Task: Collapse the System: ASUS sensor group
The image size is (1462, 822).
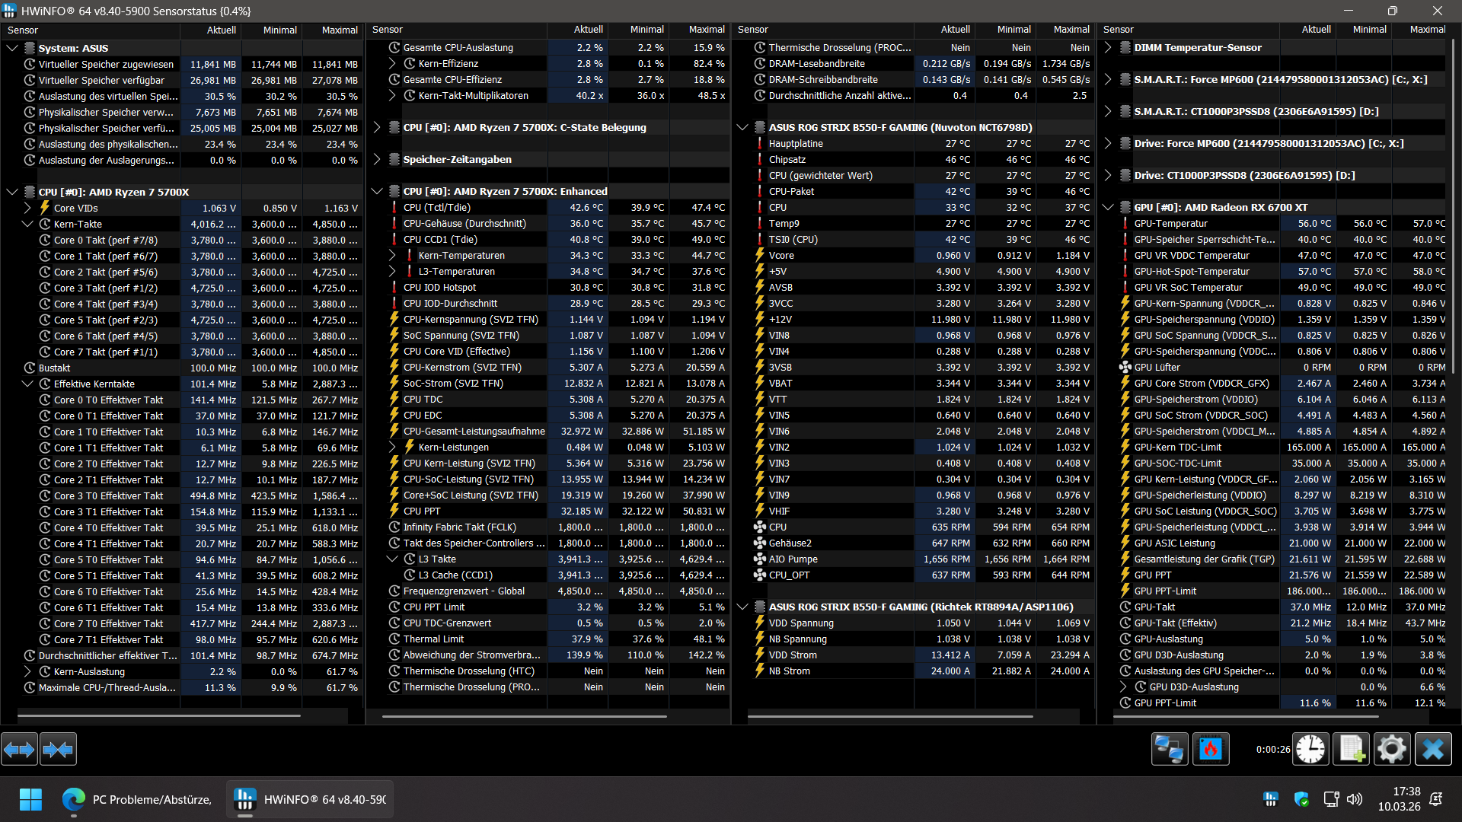Action: (x=12, y=48)
